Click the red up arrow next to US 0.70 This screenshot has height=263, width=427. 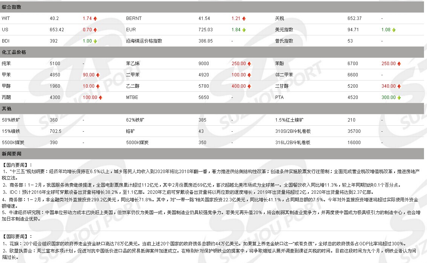(x=95, y=30)
